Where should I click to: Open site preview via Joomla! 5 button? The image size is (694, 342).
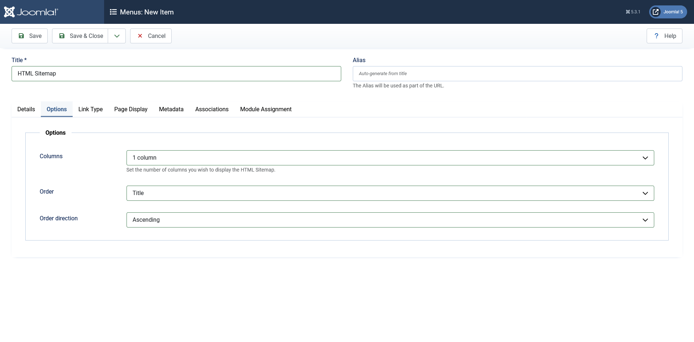[668, 12]
